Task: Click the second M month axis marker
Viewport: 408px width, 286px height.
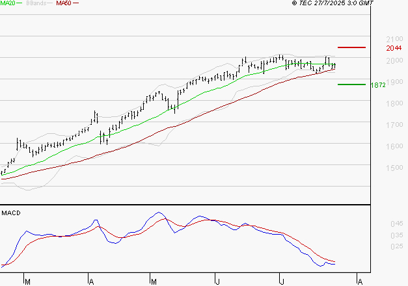Action: tap(154, 282)
